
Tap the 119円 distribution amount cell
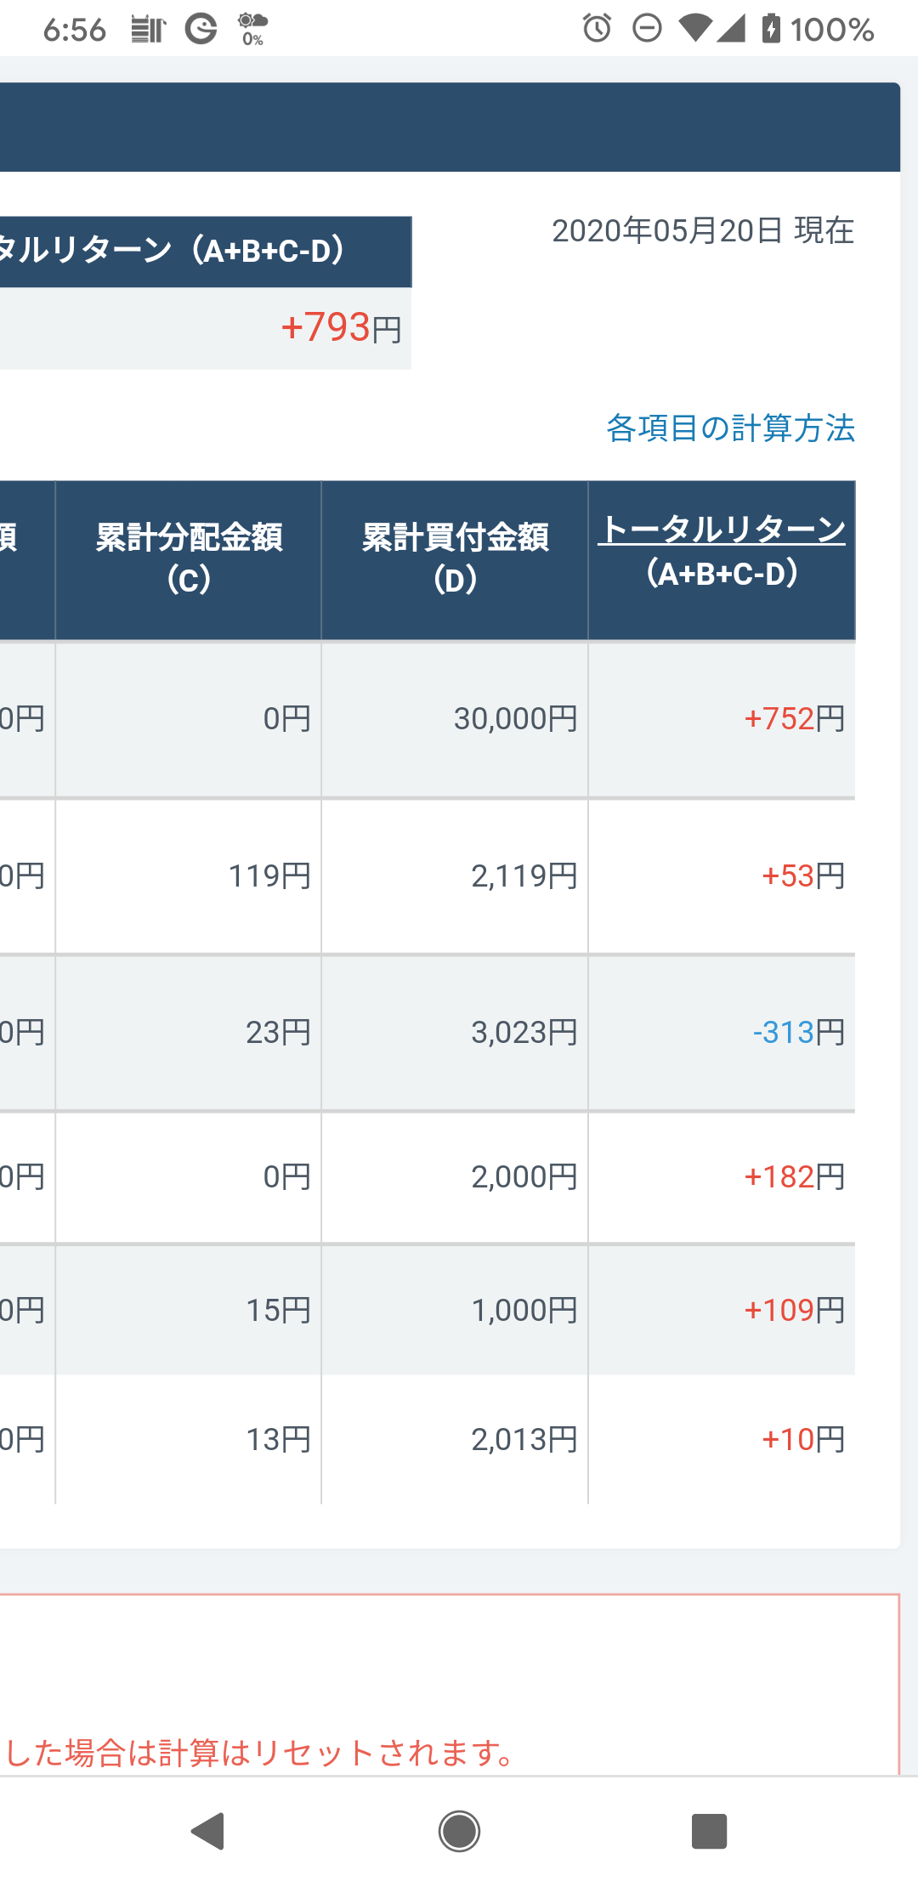pyautogui.click(x=270, y=876)
